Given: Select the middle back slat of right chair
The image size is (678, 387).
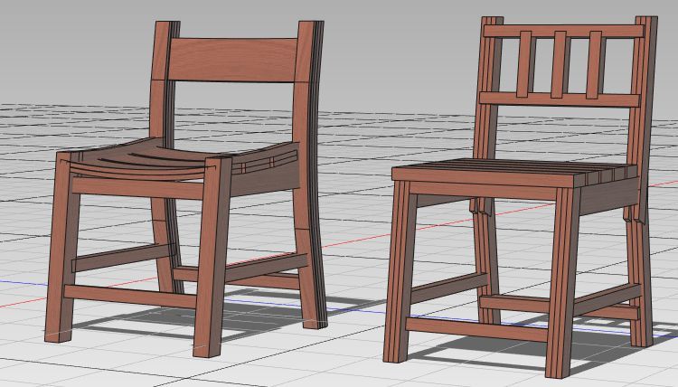Looking at the screenshot, I should pyautogui.click(x=559, y=63).
